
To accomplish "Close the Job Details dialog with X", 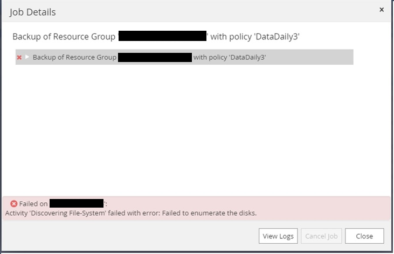I will pyautogui.click(x=382, y=10).
